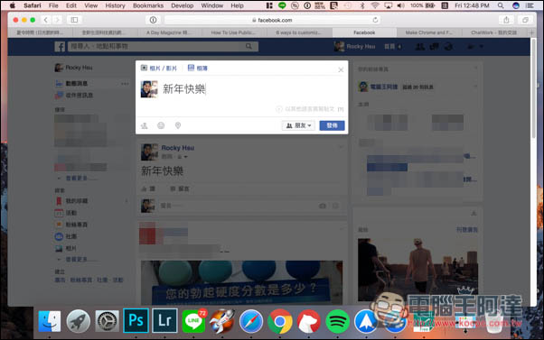Screen dimensions: 544x340
Task: Click the location pin icon in the composer
Action: click(178, 125)
